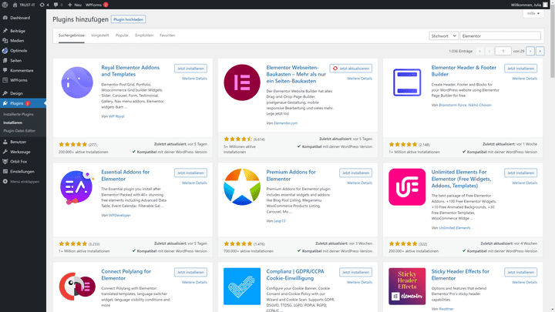Expand the Hilfe help panel
Screen dimensions: 555x312
533,13
